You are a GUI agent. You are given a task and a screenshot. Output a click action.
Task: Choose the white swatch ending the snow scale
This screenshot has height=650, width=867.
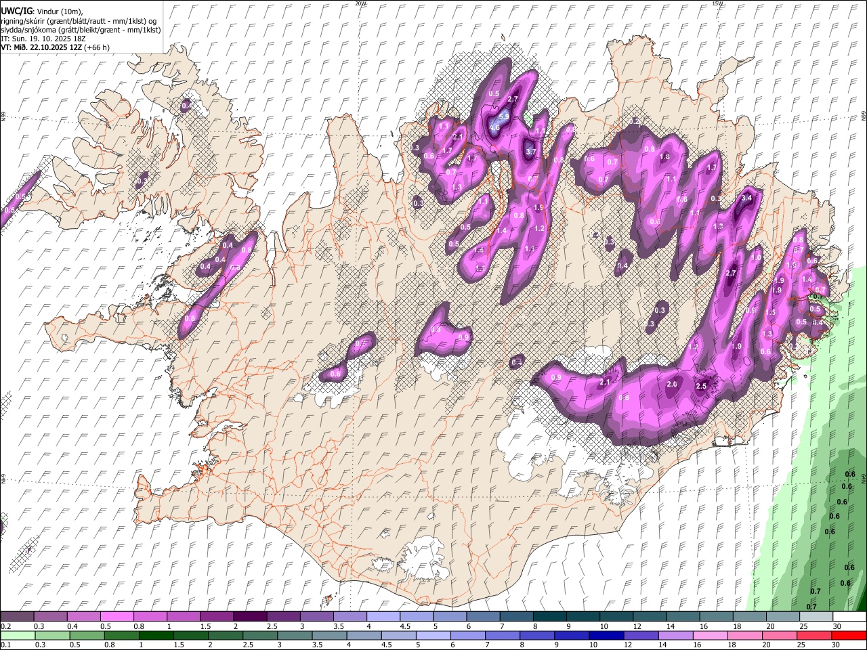click(849, 616)
